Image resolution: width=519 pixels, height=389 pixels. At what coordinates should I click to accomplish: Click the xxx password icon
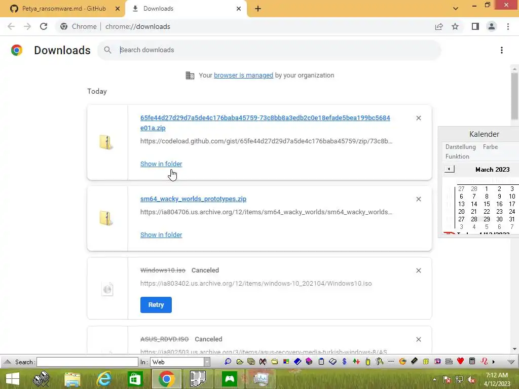point(391,362)
